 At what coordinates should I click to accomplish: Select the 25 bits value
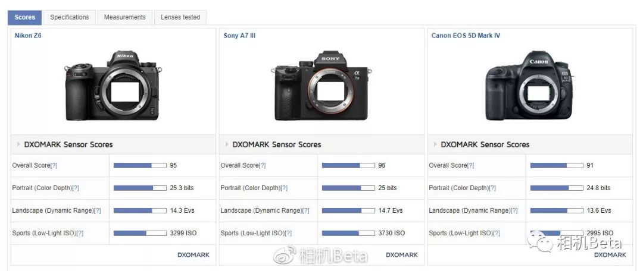(x=388, y=188)
